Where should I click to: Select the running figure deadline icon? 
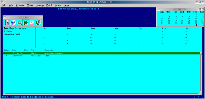pos(32,23)
